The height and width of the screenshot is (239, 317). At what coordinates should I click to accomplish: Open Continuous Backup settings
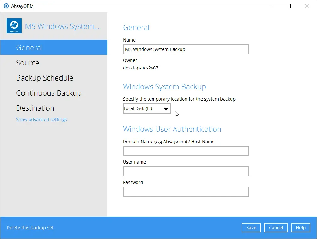tap(49, 93)
